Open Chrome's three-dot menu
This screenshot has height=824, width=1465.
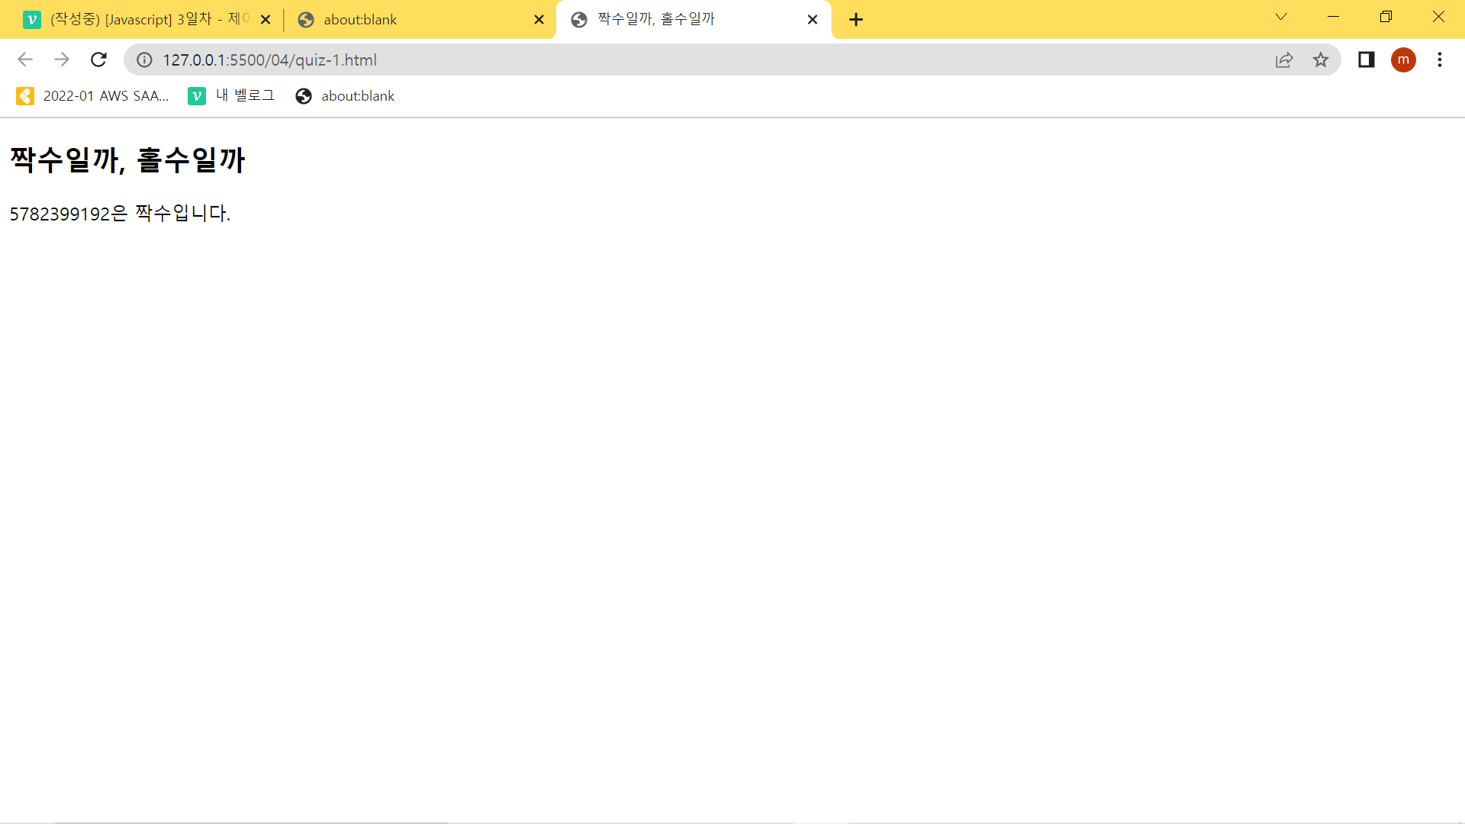[x=1440, y=60]
